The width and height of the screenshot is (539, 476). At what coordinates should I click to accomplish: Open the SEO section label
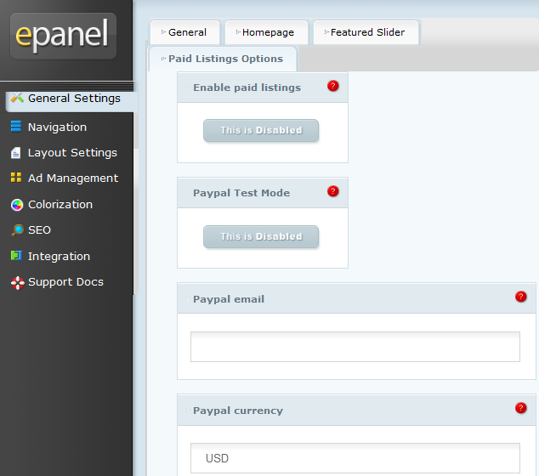[x=39, y=229]
